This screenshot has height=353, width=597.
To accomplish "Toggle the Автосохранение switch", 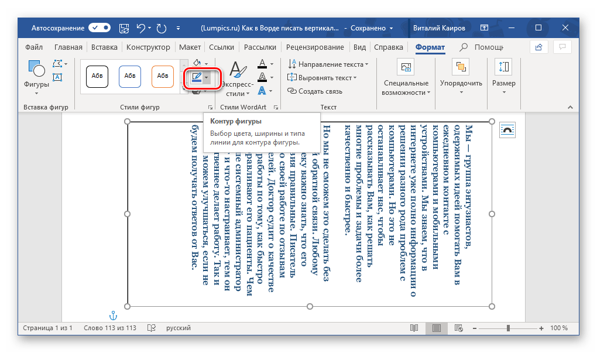I will pyautogui.click(x=99, y=28).
